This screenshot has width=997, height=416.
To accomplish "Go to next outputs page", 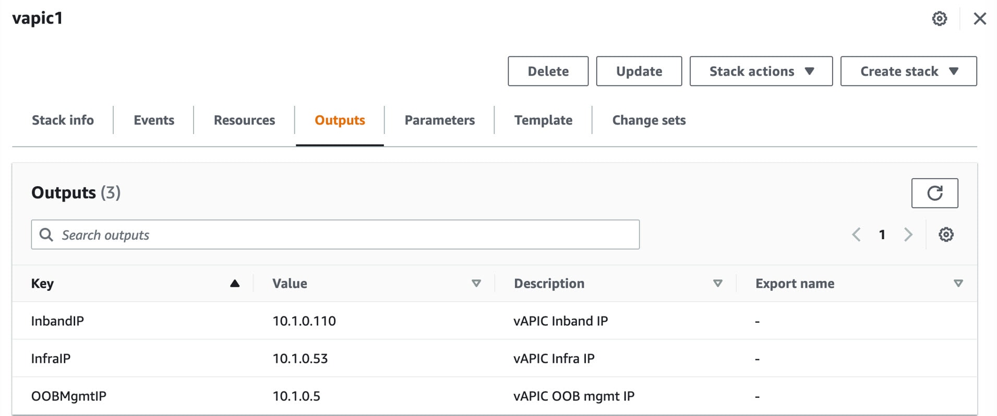I will (x=908, y=235).
